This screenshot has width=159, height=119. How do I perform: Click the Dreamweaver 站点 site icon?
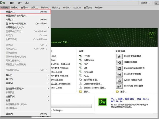(81, 84)
